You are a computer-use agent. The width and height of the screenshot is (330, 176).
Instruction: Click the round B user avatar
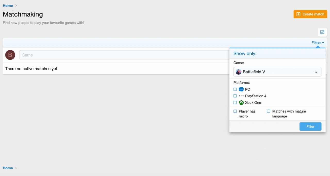click(10, 55)
